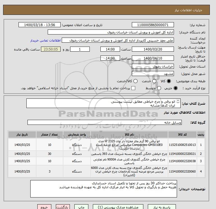Click the نام کالا column header
The height and width of the screenshot is (209, 216).
(129, 134)
